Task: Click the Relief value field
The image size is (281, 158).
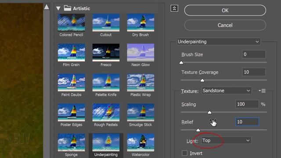Action: pos(247,122)
